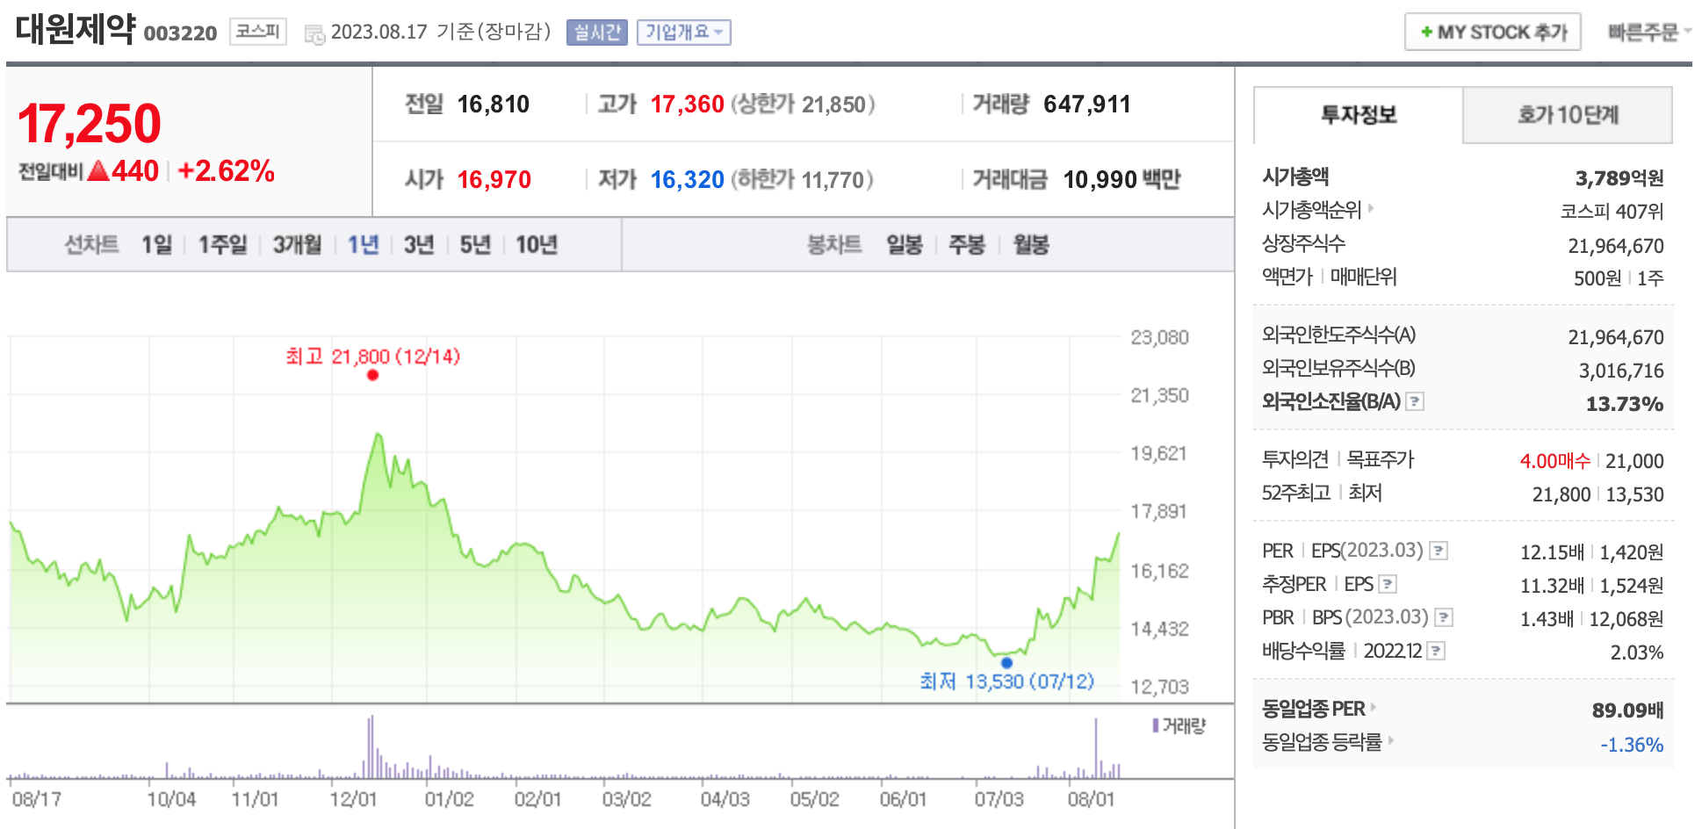Click the help icon beside EPS(2023.03)
The image size is (1702, 829).
click(1439, 551)
